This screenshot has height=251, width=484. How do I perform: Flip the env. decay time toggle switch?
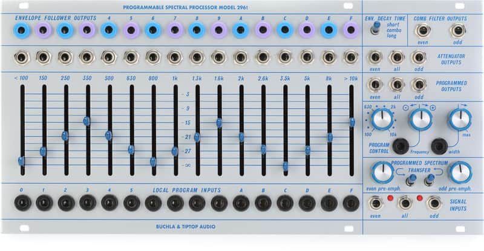click(x=376, y=28)
